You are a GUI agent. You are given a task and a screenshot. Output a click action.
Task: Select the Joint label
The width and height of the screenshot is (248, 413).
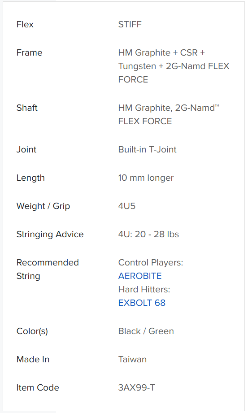tap(26, 149)
